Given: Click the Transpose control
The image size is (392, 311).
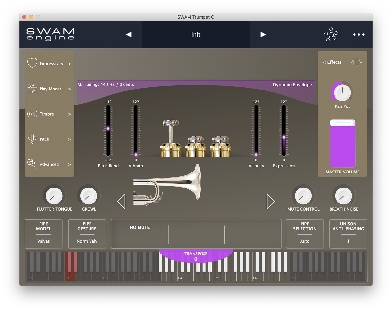Looking at the screenshot, I should point(196,256).
